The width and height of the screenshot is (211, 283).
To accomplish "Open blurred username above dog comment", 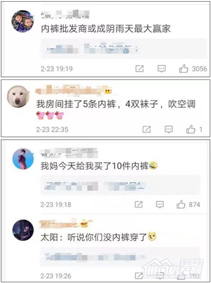I will 73,90.
